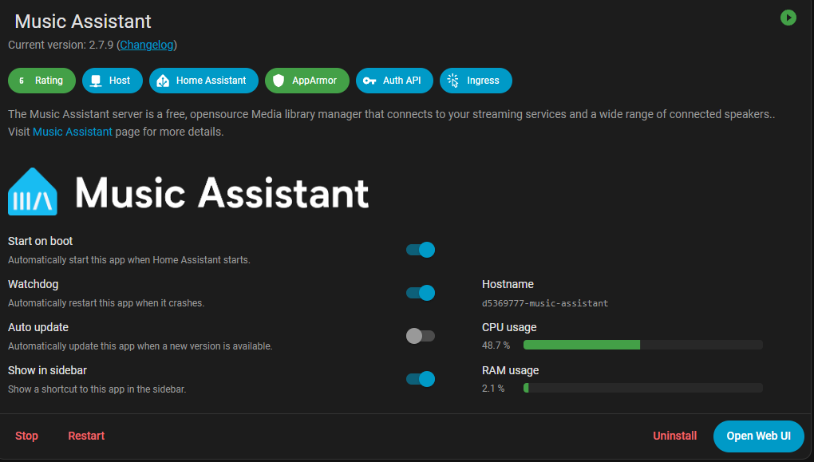Image resolution: width=814 pixels, height=462 pixels.
Task: Click the Music Assistant title heading
Action: click(x=83, y=22)
